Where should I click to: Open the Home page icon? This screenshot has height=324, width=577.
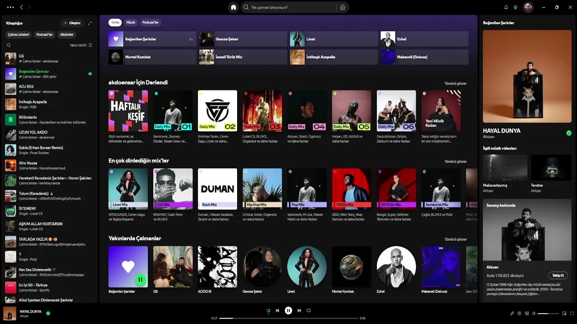(234, 7)
